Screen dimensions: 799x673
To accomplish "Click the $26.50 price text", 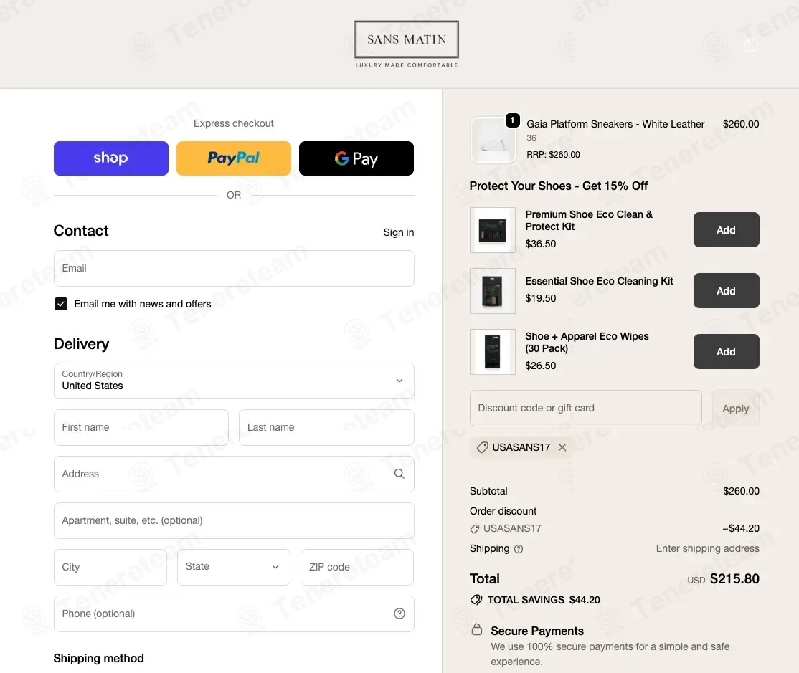I will click(x=541, y=366).
